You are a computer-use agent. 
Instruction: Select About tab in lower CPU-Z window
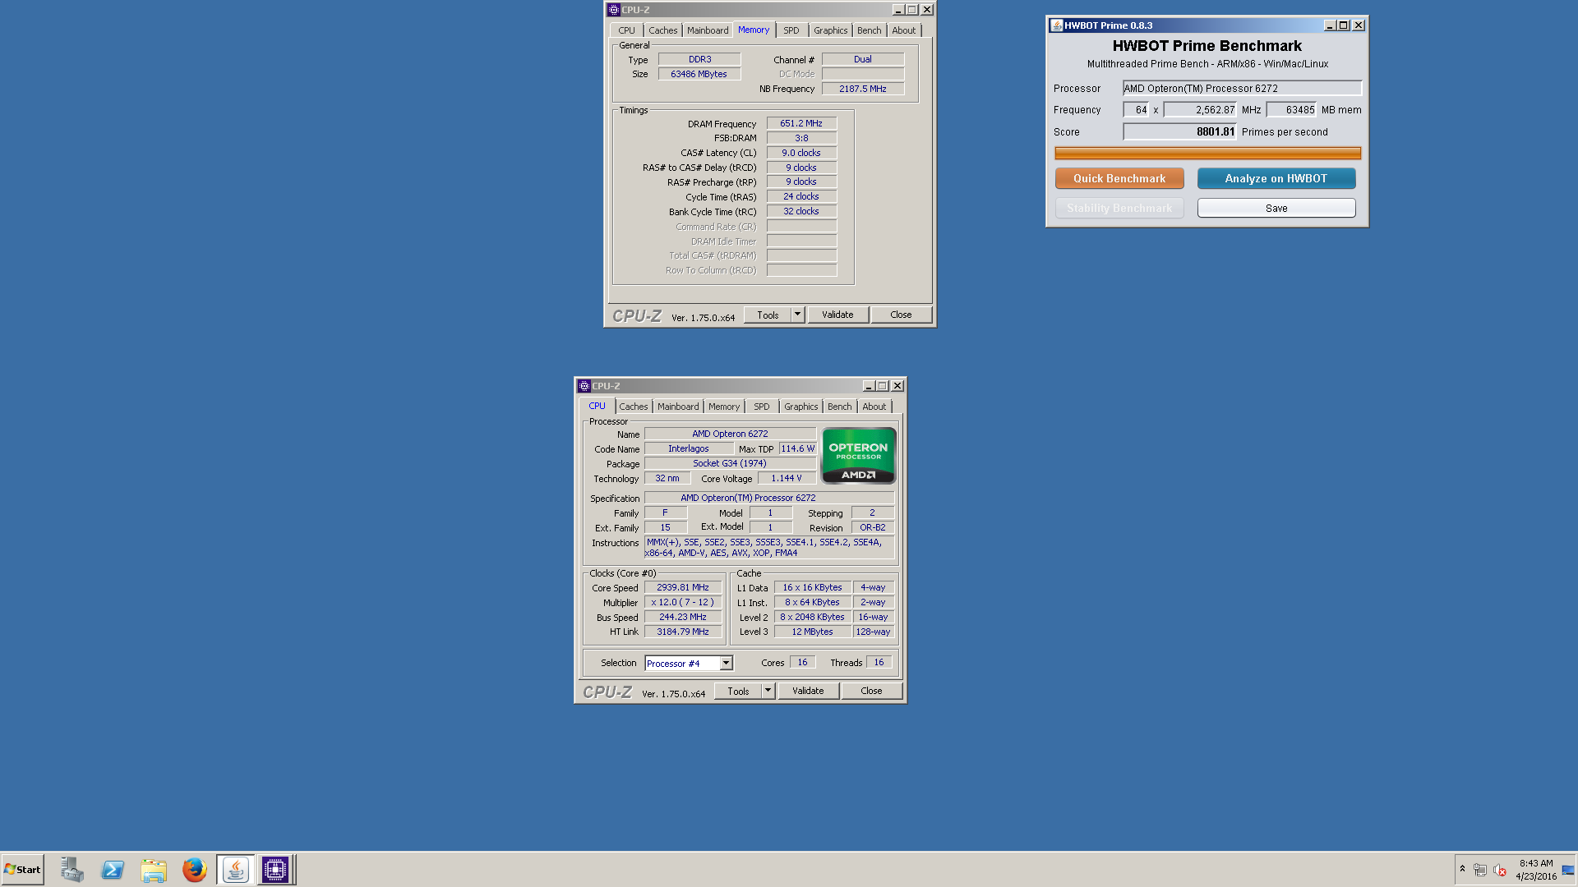[x=874, y=407]
